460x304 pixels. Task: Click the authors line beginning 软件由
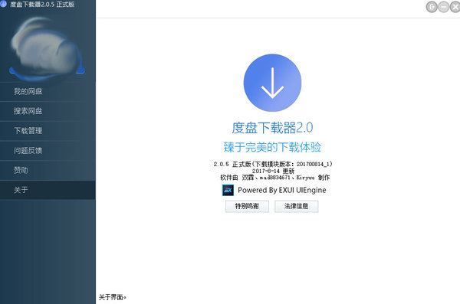[x=275, y=178]
